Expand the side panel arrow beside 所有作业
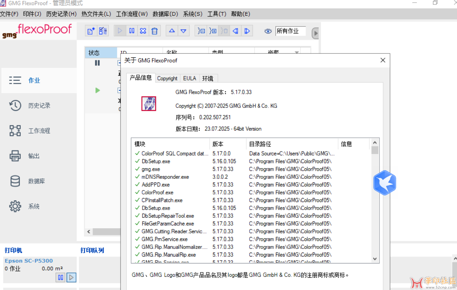Image resolution: width=457 pixels, height=290 pixels. pos(315,33)
